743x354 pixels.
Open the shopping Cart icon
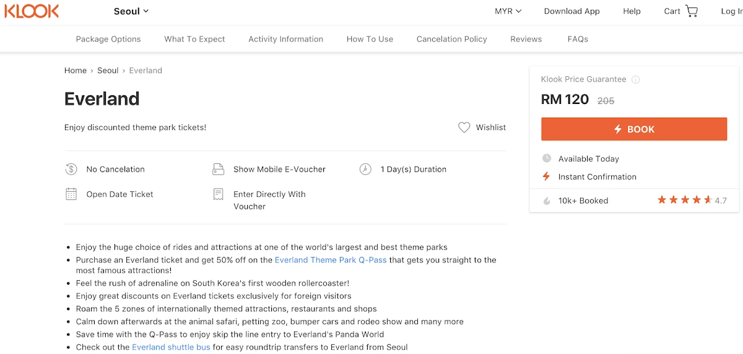pos(692,11)
